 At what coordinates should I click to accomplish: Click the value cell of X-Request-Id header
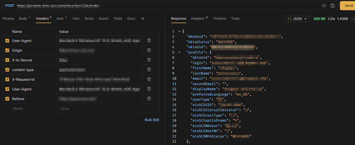pyautogui.click(x=99, y=79)
